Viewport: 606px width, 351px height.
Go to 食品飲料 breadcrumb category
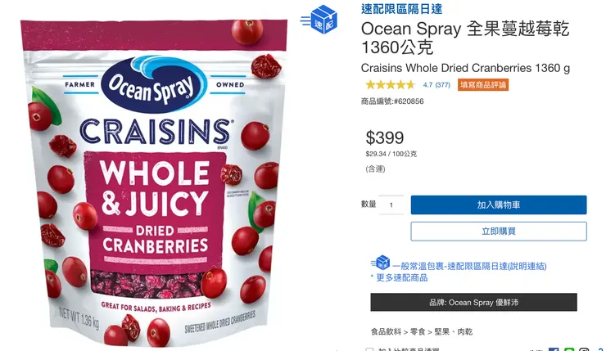pos(386,331)
